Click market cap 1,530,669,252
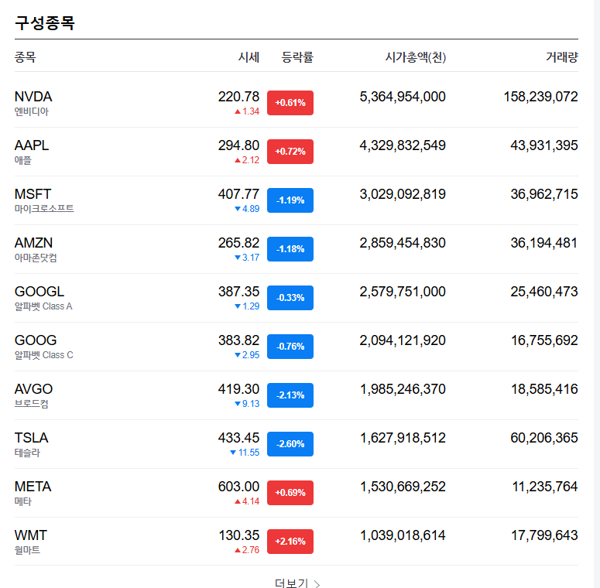 [403, 487]
